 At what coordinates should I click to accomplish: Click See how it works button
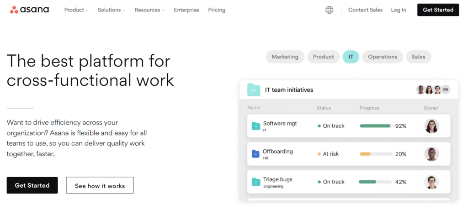100,185
